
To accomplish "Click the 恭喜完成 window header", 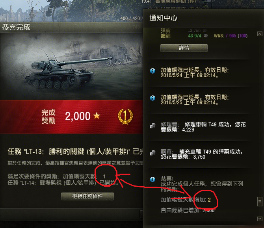I will (16, 27).
